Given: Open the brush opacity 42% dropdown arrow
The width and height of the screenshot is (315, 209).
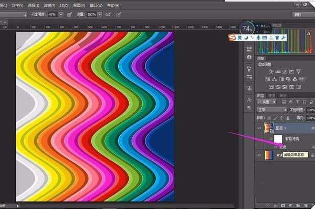Looking at the screenshot, I should 61,14.
